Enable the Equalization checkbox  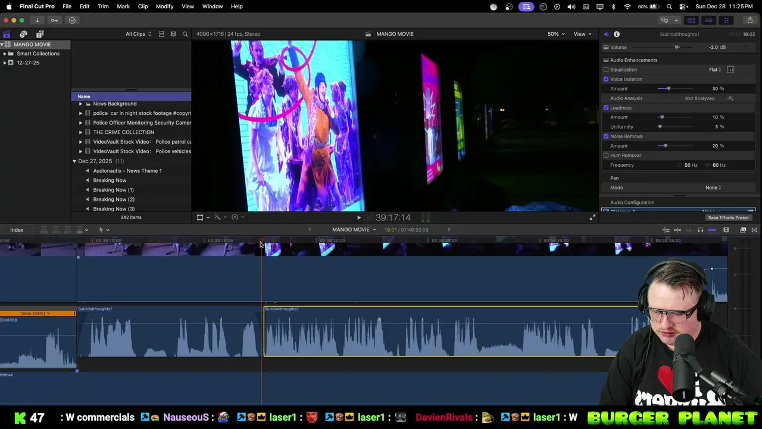pyautogui.click(x=606, y=70)
